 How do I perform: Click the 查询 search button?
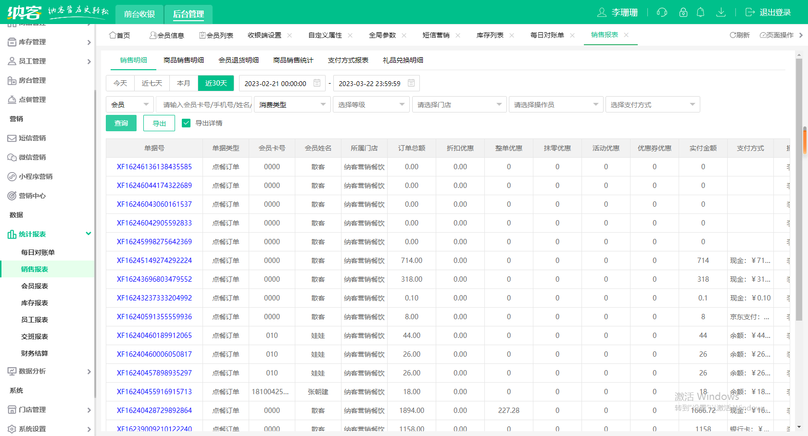pyautogui.click(x=121, y=123)
